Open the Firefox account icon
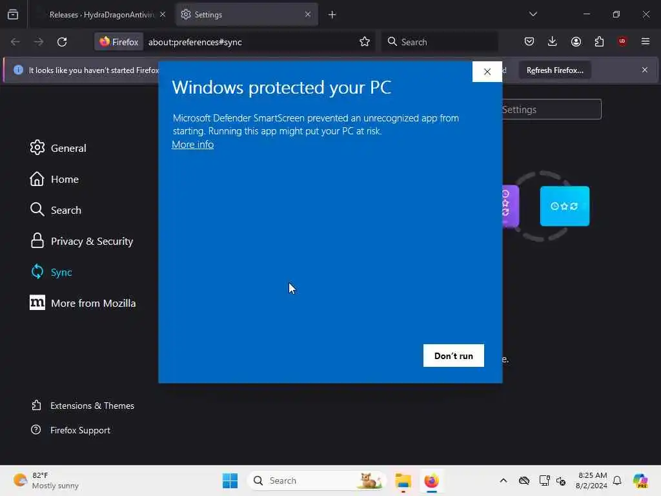The image size is (661, 496). (x=576, y=41)
